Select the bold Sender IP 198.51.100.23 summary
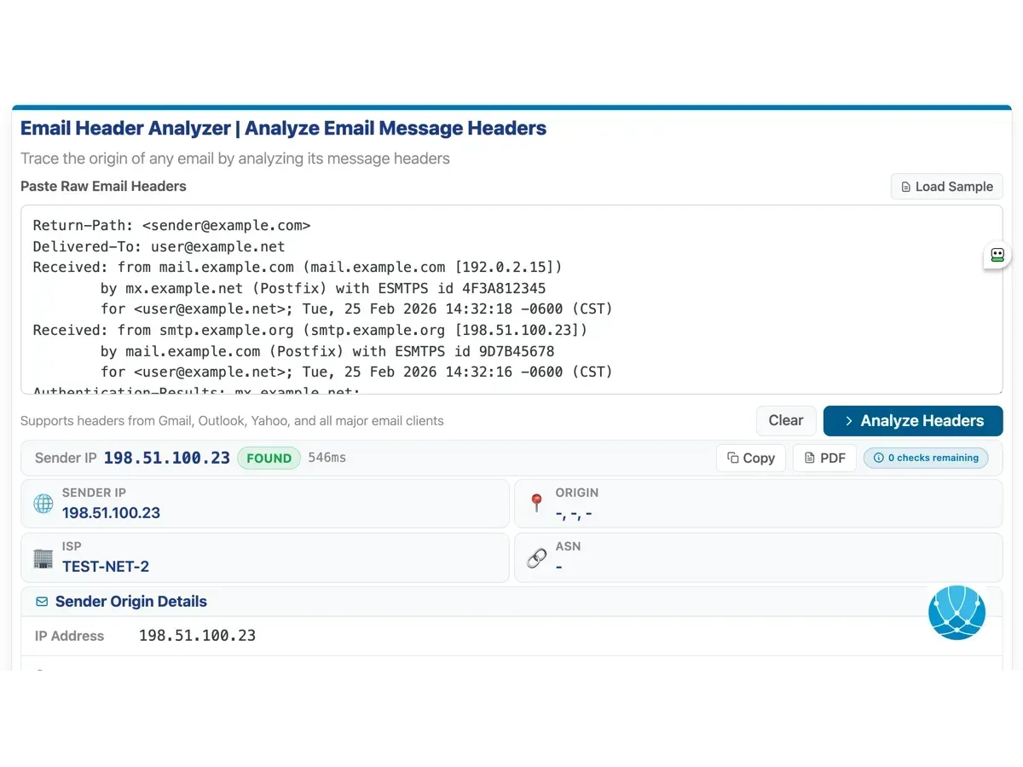The height and width of the screenshot is (767, 1023). click(x=167, y=458)
